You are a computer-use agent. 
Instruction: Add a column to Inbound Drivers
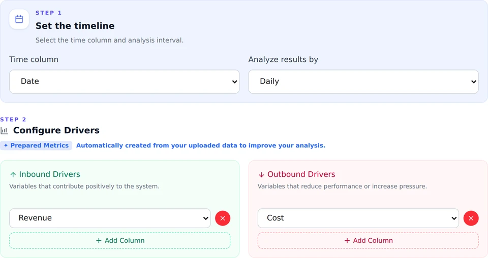pos(120,241)
